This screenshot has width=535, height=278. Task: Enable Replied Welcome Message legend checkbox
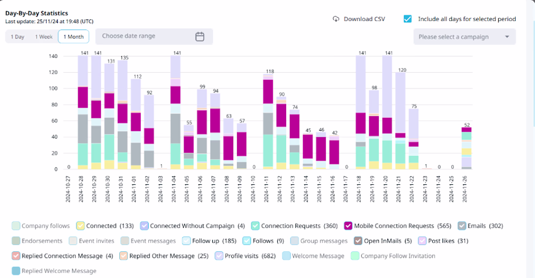[16, 271]
